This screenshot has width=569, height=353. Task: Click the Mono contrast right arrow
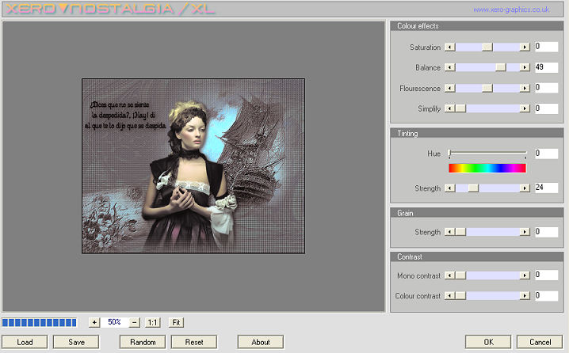coord(525,275)
